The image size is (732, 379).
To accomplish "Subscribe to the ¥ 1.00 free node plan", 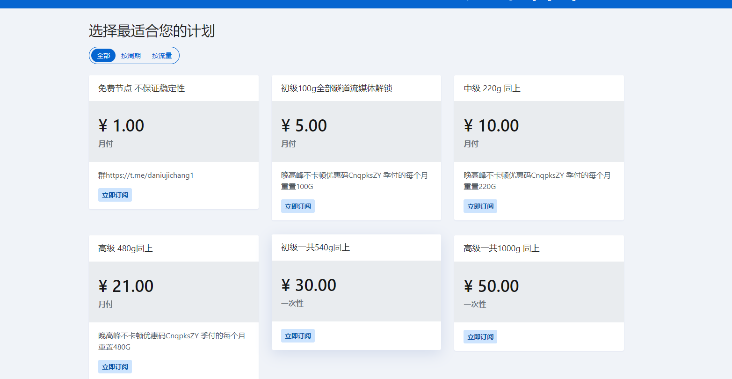I will pos(115,195).
